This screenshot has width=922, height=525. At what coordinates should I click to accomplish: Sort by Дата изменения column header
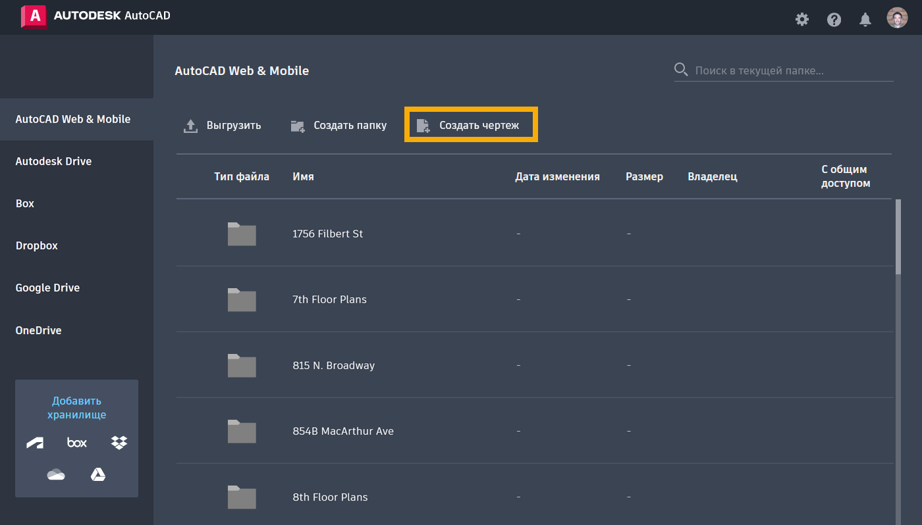coord(557,176)
